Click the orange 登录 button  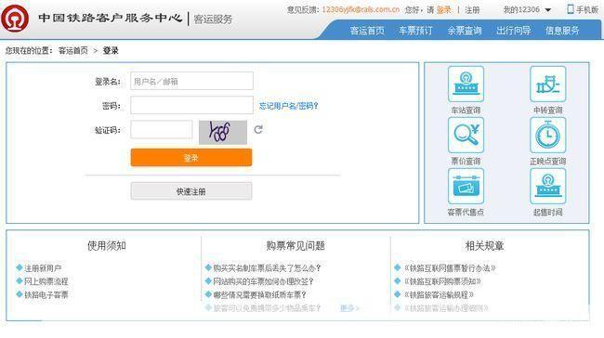(x=191, y=158)
